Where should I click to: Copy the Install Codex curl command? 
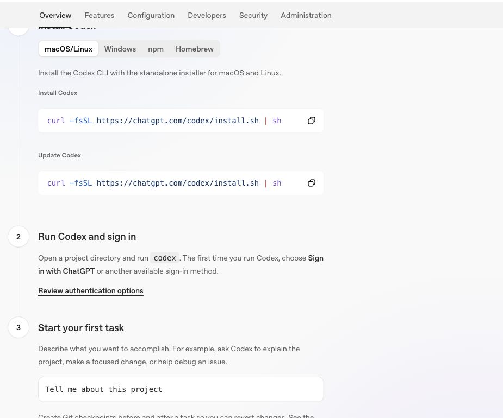(312, 121)
